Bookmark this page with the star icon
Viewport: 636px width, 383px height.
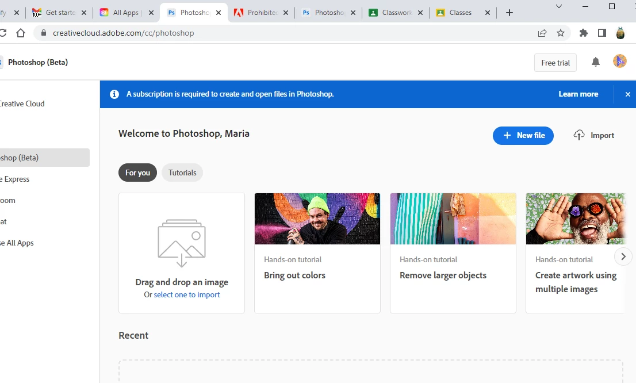pyautogui.click(x=561, y=33)
